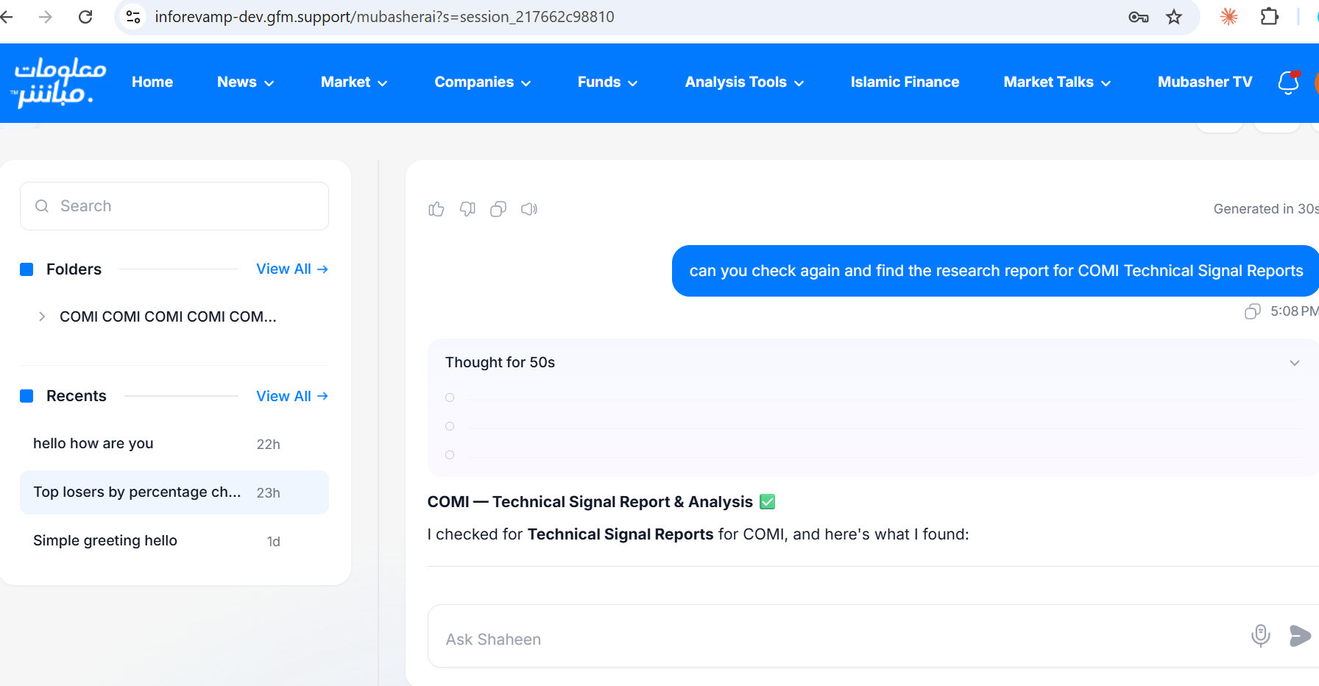The width and height of the screenshot is (1319, 686).
Task: Open the Islamic Finance menu item
Action: tap(905, 82)
